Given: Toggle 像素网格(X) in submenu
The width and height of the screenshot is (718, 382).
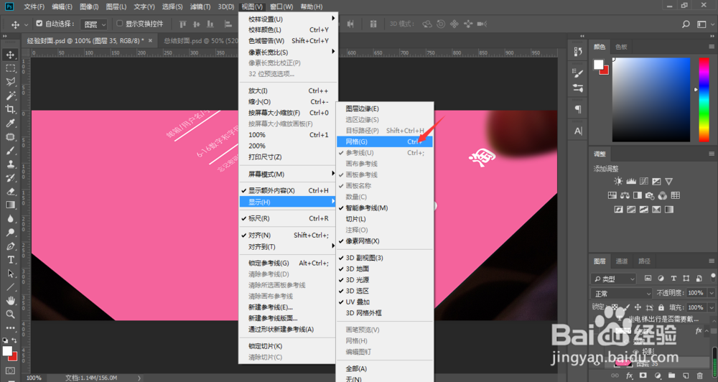Looking at the screenshot, I should tap(385, 241).
